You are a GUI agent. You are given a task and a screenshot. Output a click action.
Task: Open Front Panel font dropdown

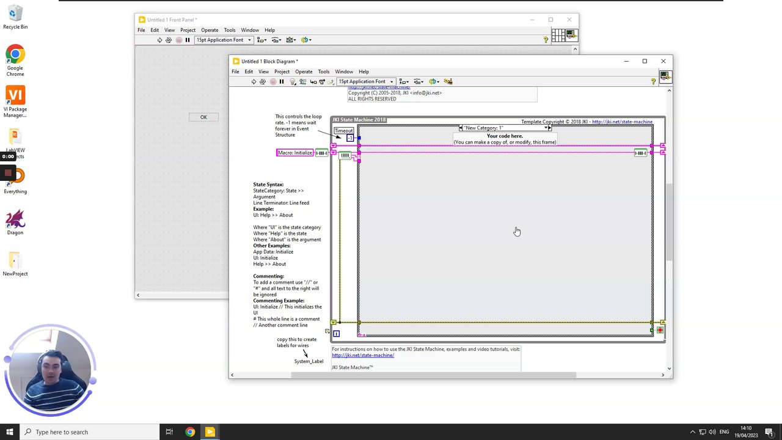tap(224, 40)
